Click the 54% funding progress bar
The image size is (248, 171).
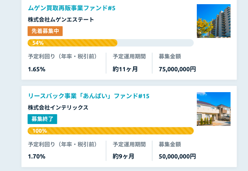(111, 43)
